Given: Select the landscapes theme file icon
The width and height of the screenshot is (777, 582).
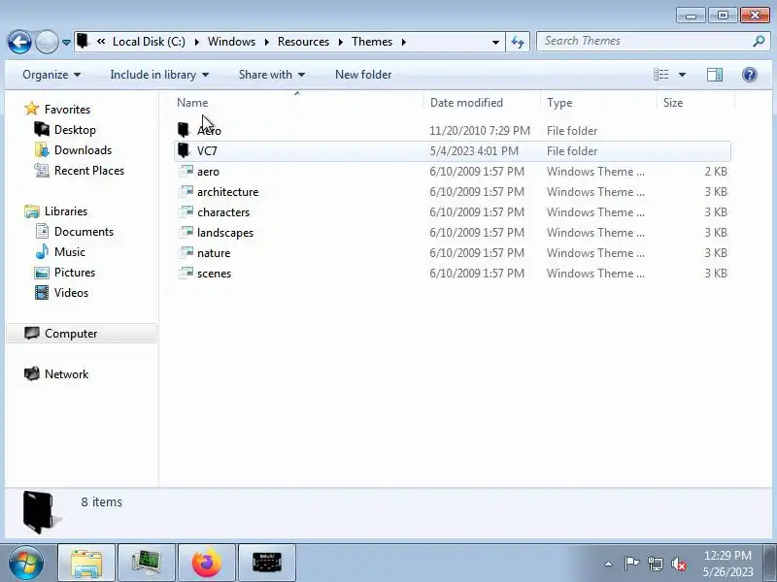Looking at the screenshot, I should coord(186,232).
